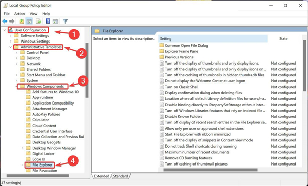Screen dimensions: 308x186
Task: Open the Help toolbar icon
Action: pyautogui.click(x=48, y=21)
